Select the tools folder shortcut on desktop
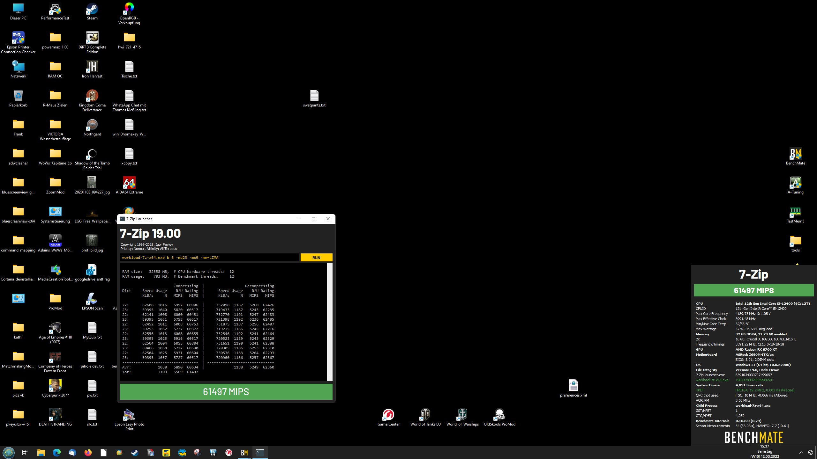The width and height of the screenshot is (817, 459). (x=795, y=244)
